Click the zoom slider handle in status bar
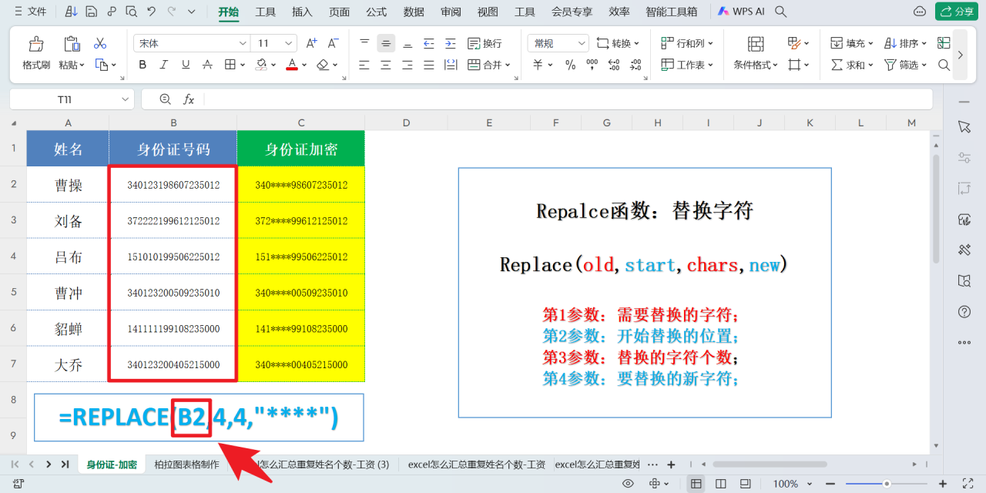This screenshot has width=986, height=493. click(x=887, y=484)
